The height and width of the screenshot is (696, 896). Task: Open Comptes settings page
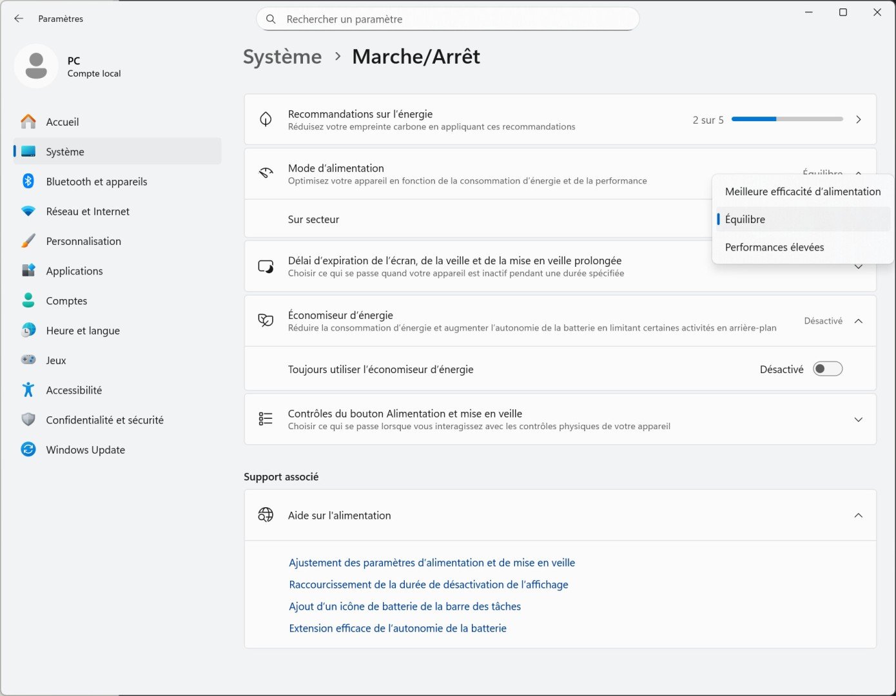(117, 300)
